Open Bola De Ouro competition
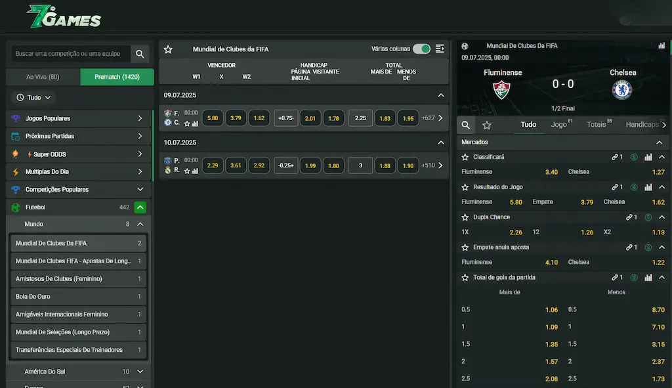 pos(78,297)
